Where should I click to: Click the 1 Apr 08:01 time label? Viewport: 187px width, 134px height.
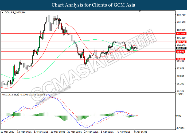point(107,132)
